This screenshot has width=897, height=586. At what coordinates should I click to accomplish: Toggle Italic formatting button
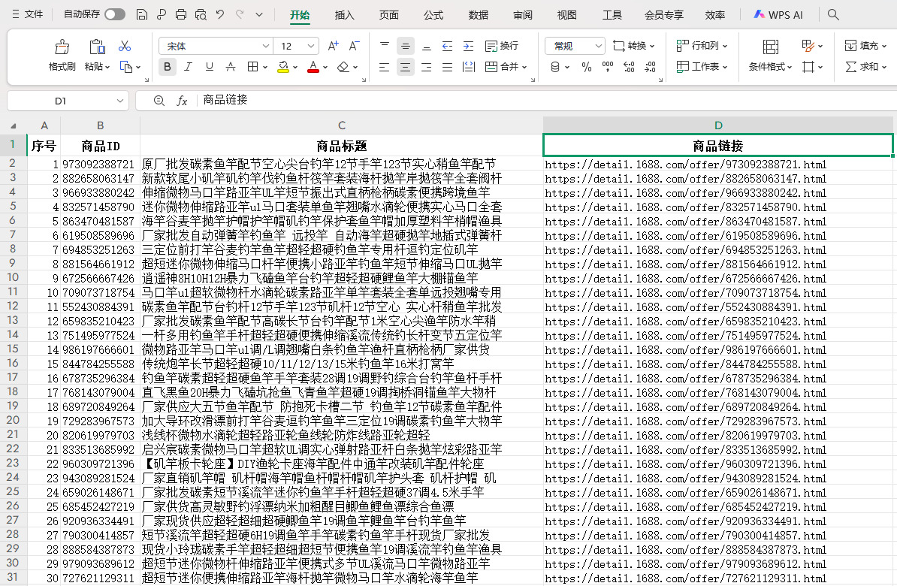[x=188, y=67]
